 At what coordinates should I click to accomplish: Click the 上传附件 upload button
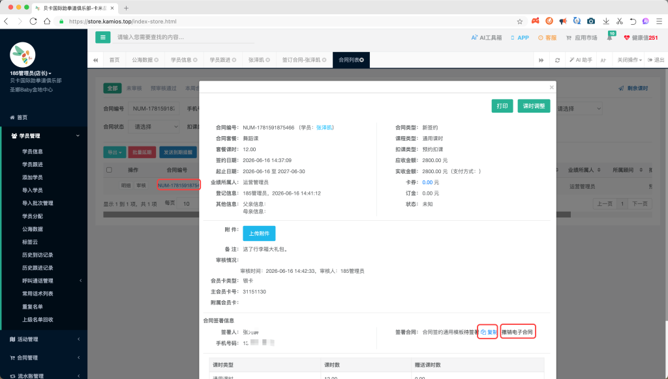click(259, 234)
